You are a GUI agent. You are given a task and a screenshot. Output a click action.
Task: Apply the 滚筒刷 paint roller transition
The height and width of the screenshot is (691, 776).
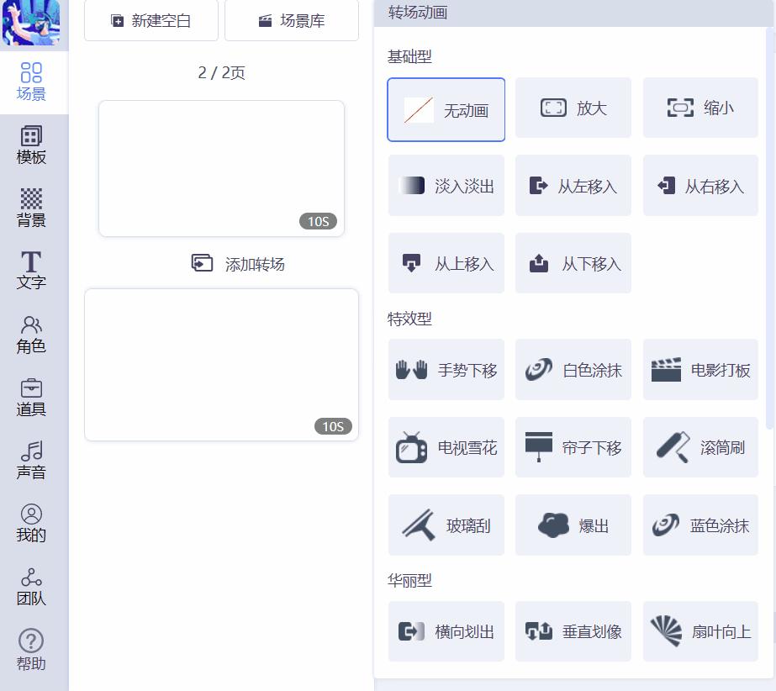pyautogui.click(x=700, y=447)
